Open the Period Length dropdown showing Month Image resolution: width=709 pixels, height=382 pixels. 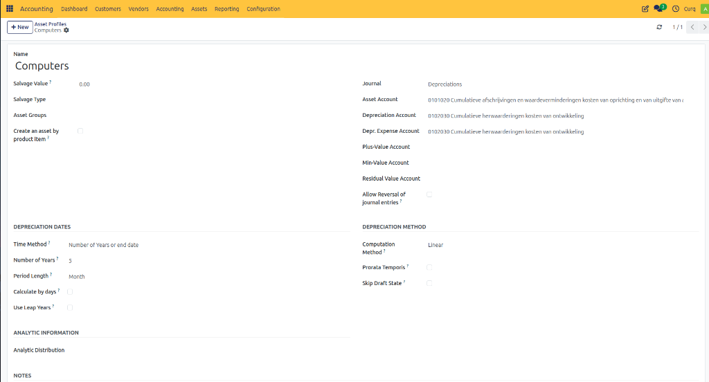click(208, 276)
